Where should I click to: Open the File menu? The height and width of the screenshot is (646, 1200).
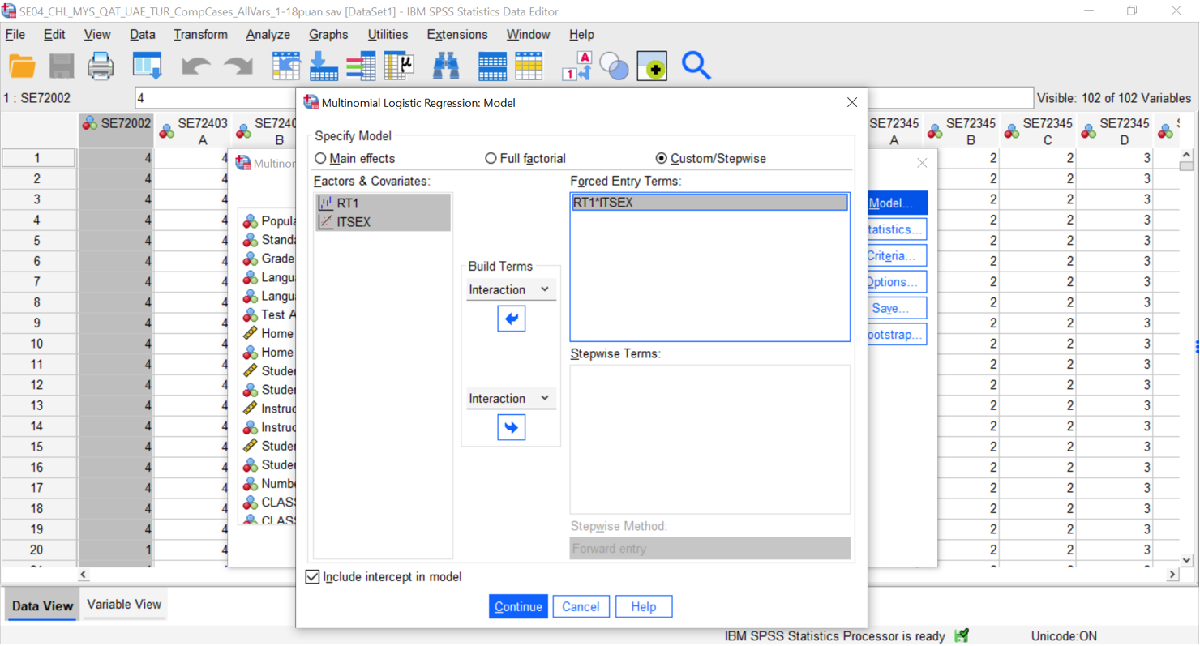click(15, 35)
